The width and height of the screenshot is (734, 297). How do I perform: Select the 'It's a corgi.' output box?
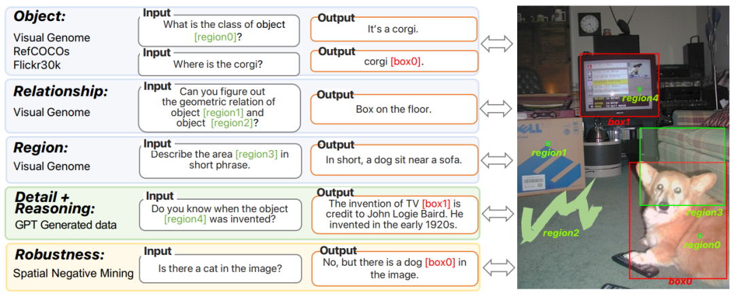click(394, 29)
